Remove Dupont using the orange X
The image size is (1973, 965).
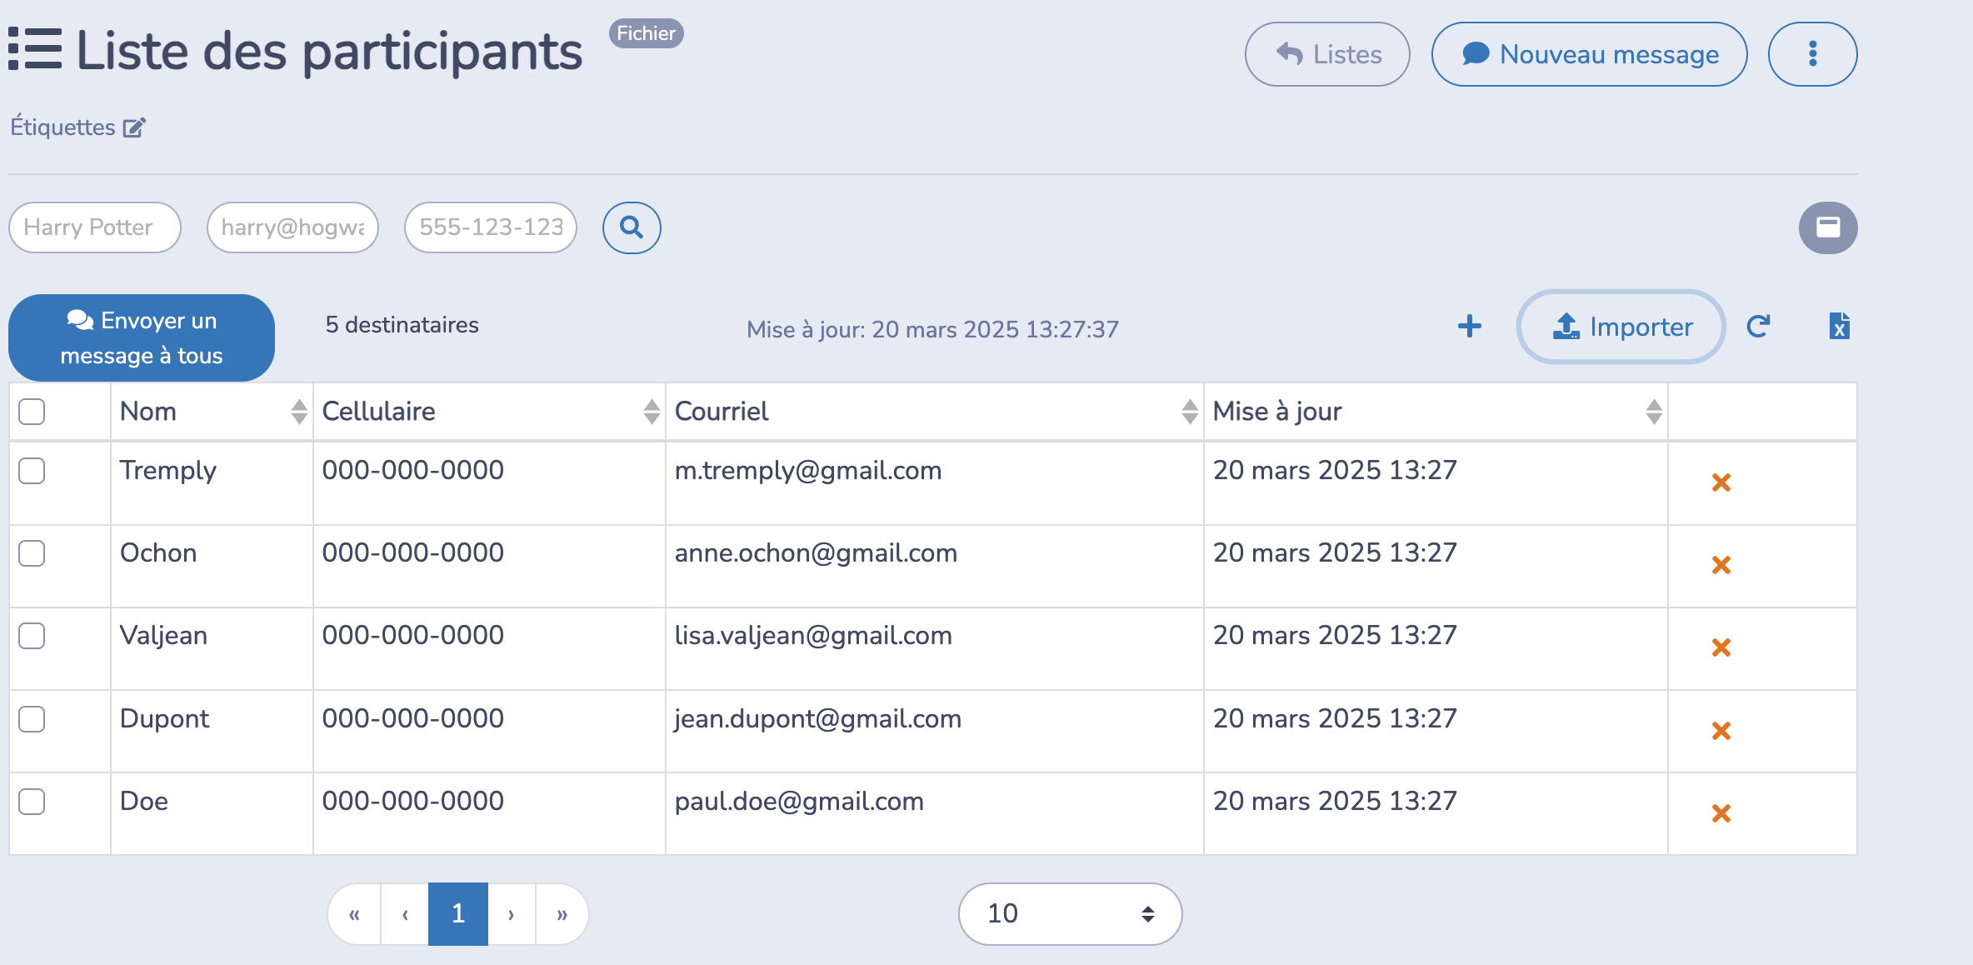(1721, 731)
